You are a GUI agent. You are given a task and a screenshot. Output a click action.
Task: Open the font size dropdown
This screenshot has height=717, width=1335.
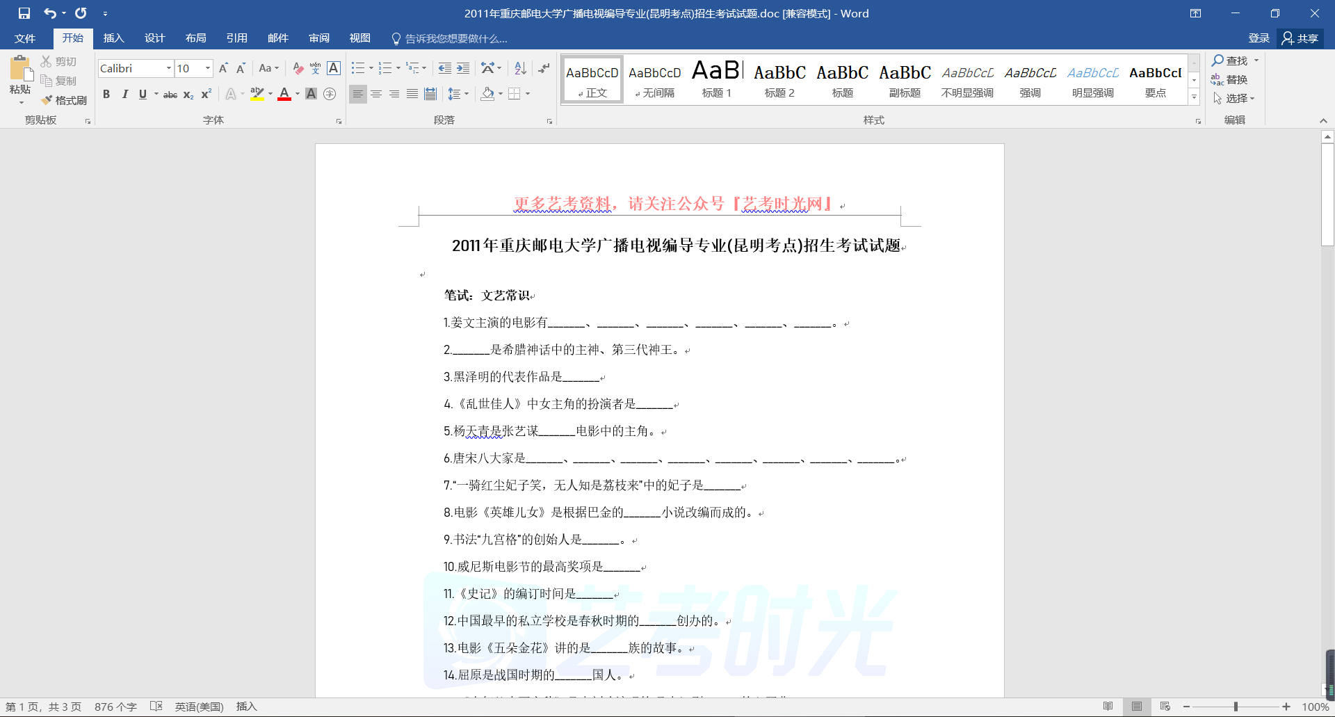pyautogui.click(x=207, y=68)
